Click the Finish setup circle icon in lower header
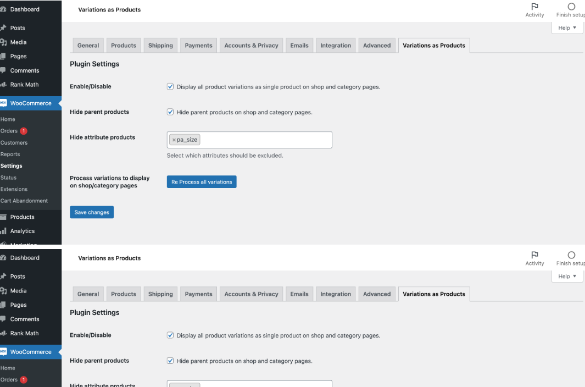The height and width of the screenshot is (387, 585). tap(571, 256)
